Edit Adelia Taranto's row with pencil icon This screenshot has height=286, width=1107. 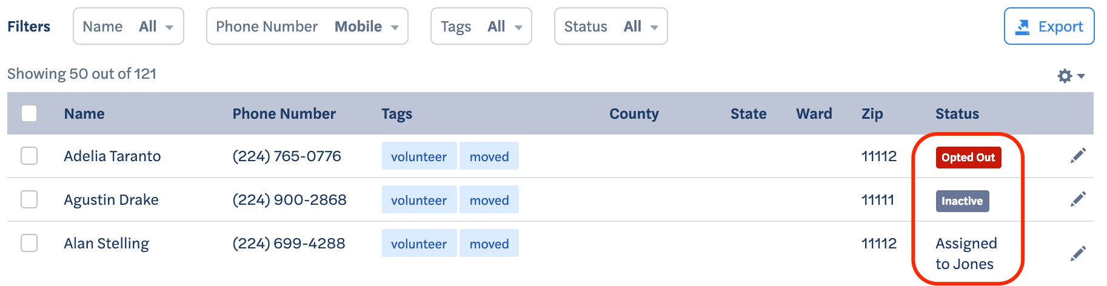point(1078,156)
